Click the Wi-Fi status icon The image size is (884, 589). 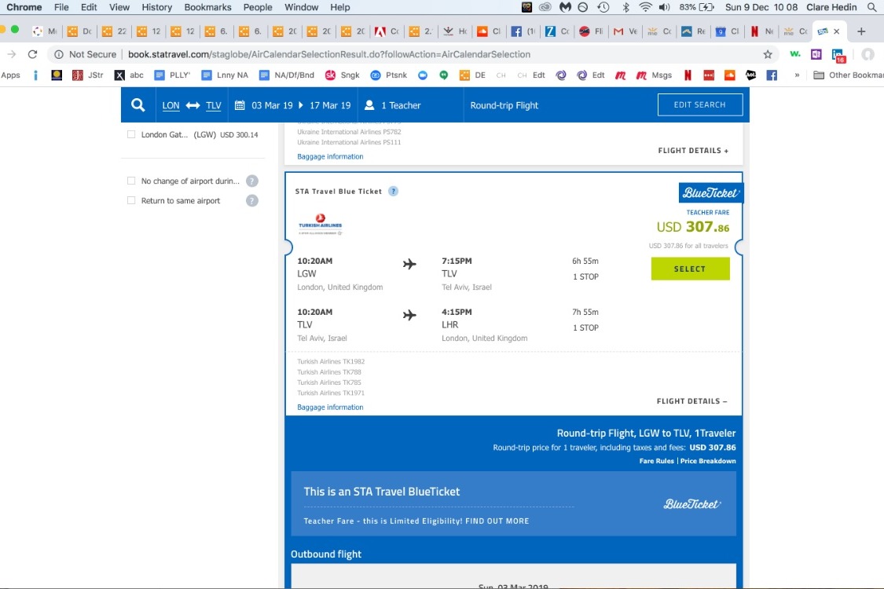[646, 7]
